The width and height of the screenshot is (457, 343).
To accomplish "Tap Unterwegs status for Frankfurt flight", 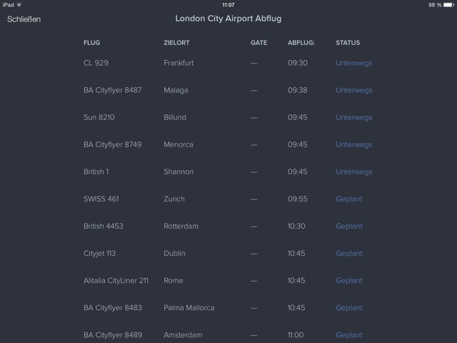I will [x=353, y=63].
